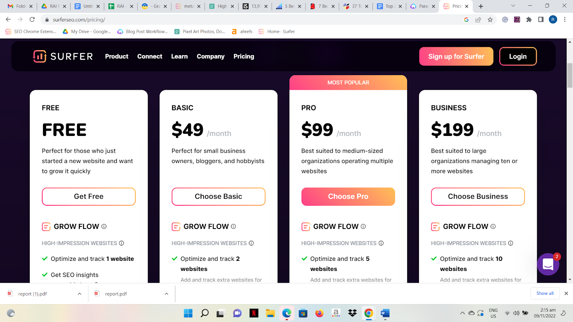Bookmark this page with the star icon
Image resolution: width=573 pixels, height=322 pixels.
(490, 20)
